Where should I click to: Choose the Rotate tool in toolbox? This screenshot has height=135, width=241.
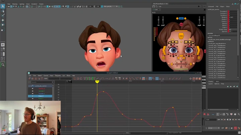[3, 25]
